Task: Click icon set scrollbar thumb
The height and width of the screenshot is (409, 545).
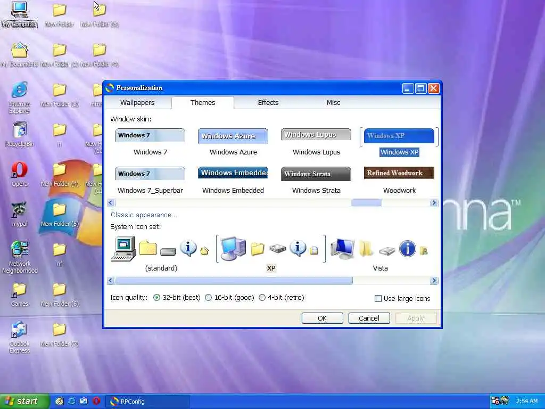Action: (234, 280)
